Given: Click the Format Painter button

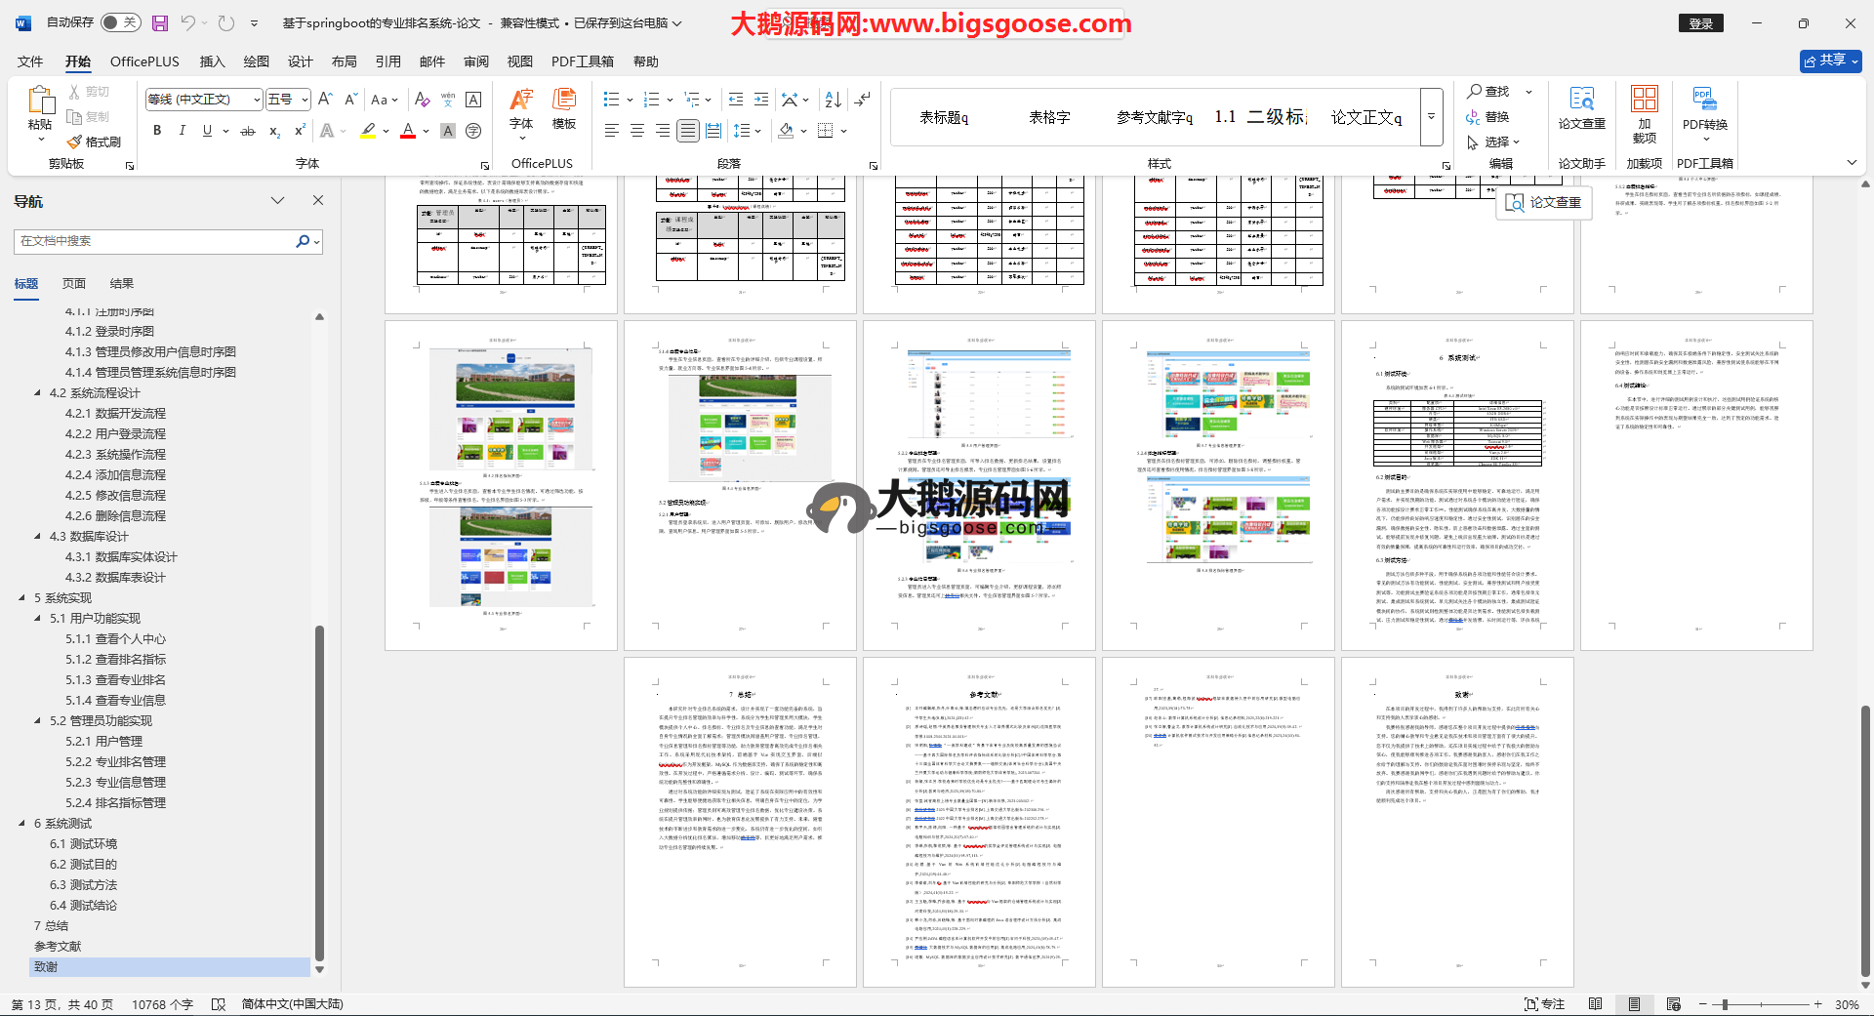Looking at the screenshot, I should (95, 142).
